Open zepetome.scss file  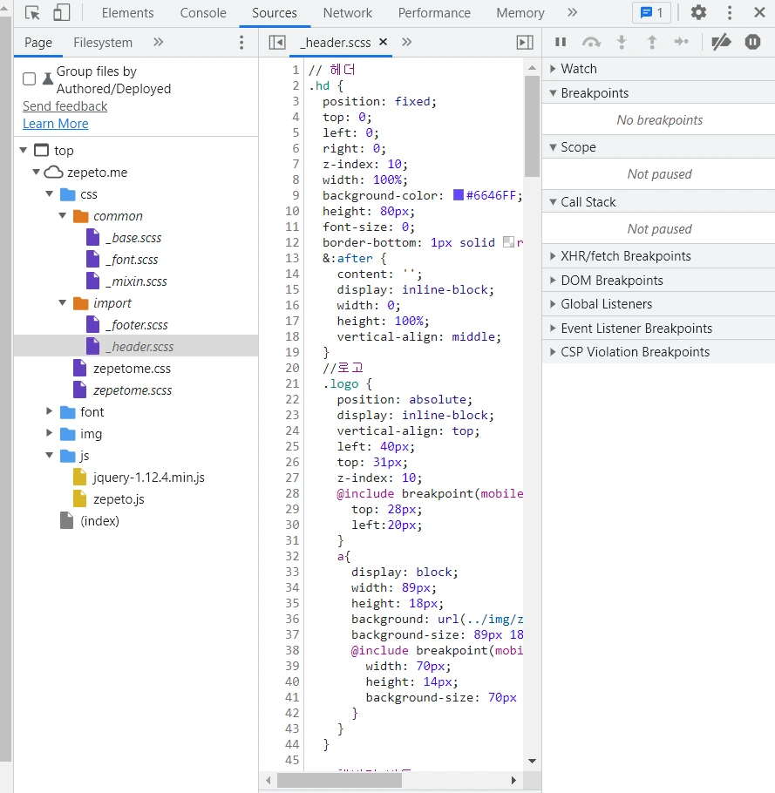[x=133, y=390]
